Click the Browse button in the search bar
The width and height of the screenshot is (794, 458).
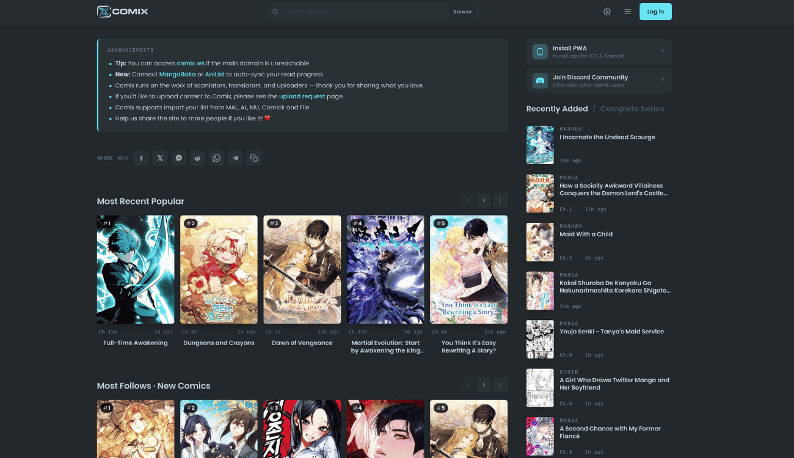click(462, 12)
